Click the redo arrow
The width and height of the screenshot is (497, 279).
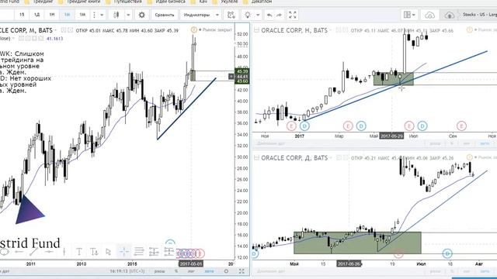click(279, 15)
